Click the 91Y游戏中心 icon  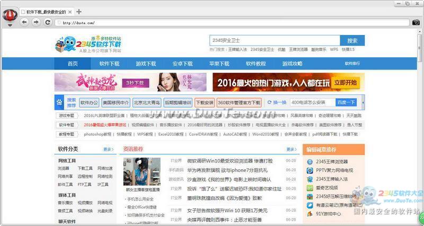(x=310, y=214)
